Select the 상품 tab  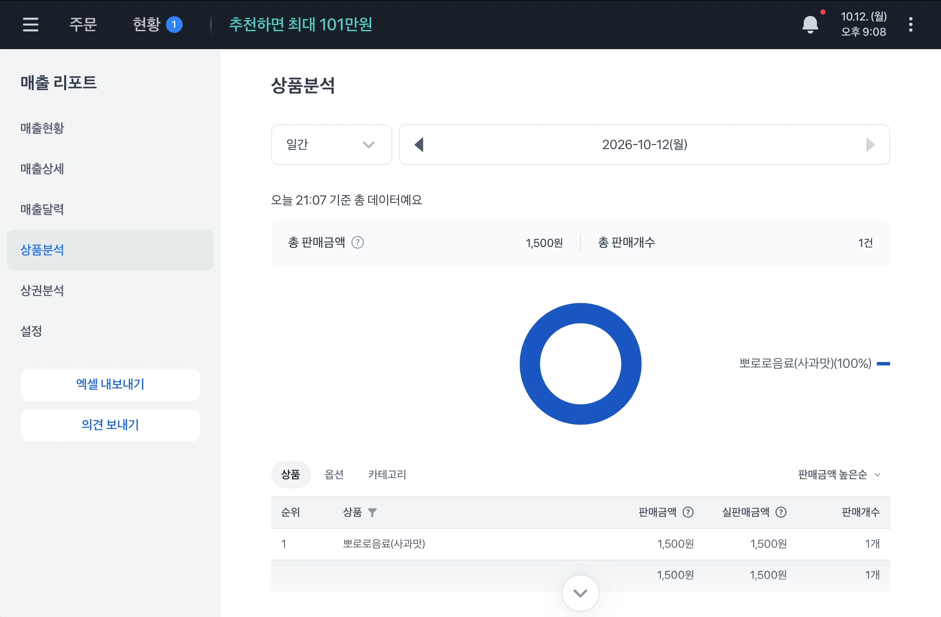click(291, 474)
